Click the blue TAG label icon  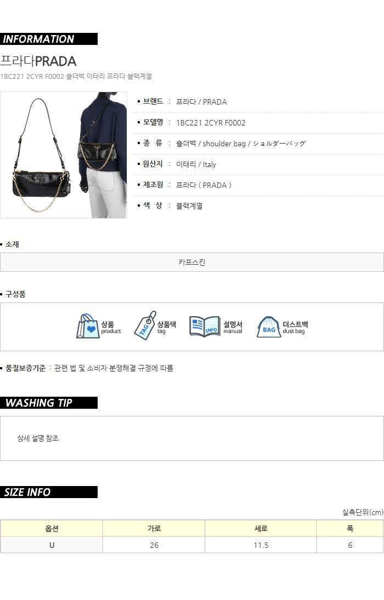point(145,325)
